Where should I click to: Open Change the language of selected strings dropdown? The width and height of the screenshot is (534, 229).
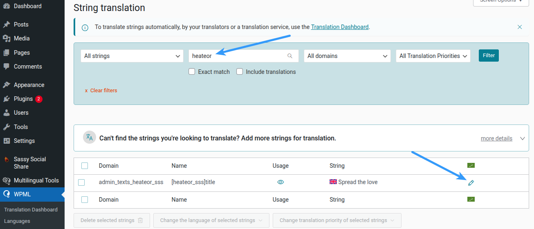coord(211,220)
